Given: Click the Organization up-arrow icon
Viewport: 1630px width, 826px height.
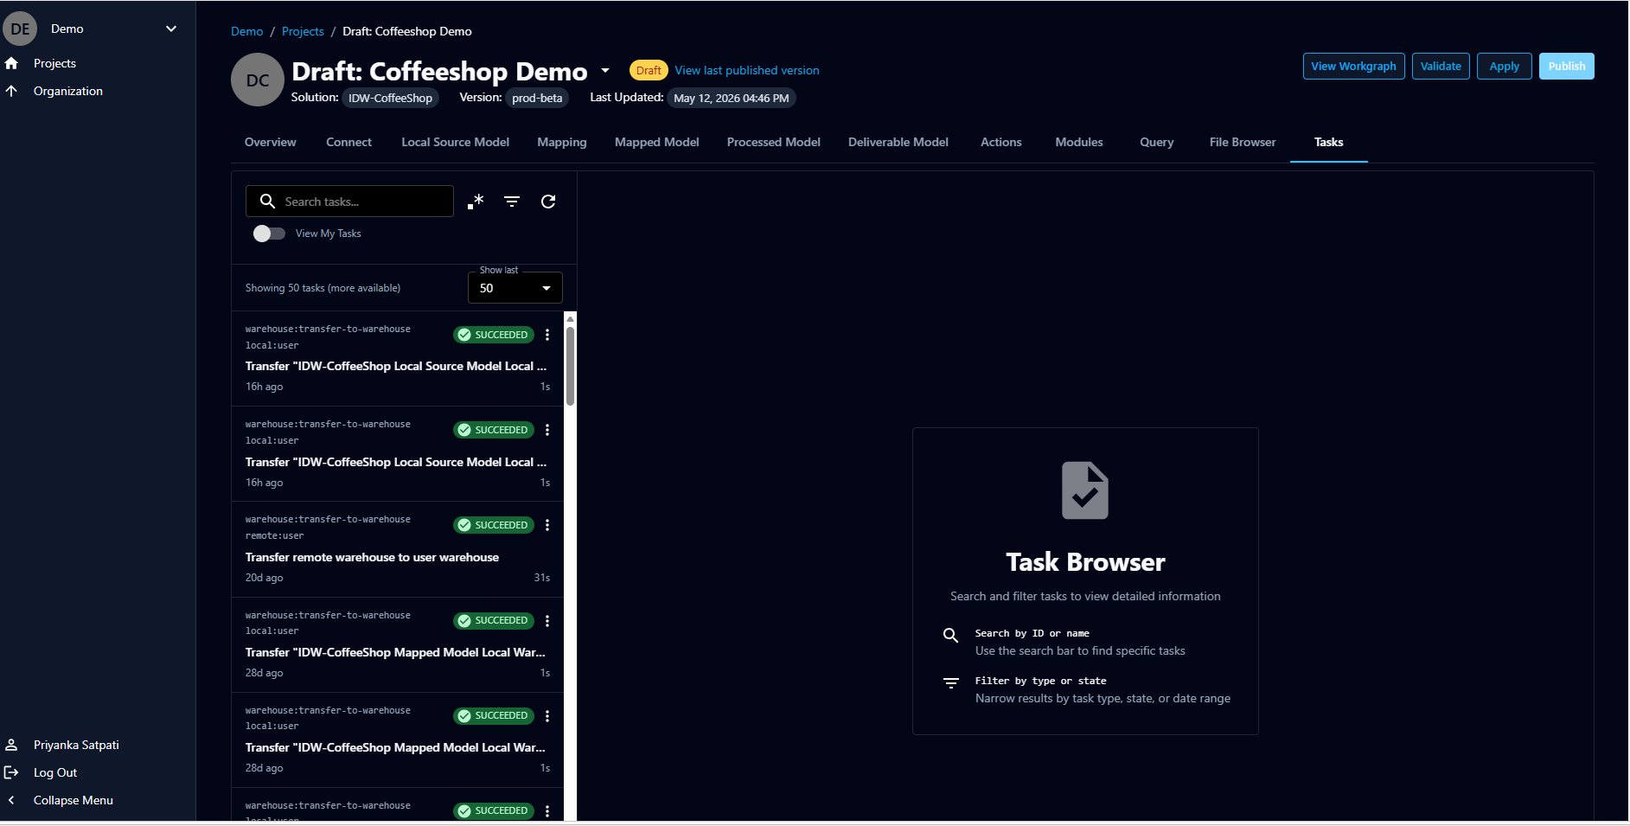Looking at the screenshot, I should pos(11,91).
